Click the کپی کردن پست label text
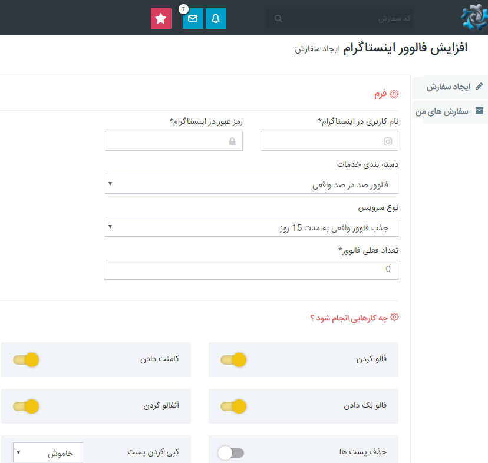488x463 pixels. [153, 452]
